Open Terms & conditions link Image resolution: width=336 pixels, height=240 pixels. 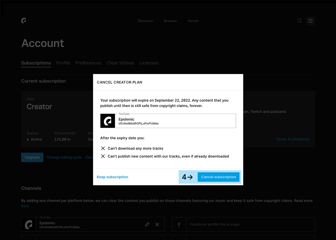(293, 139)
